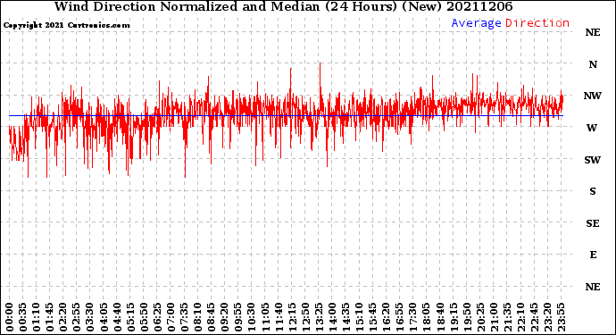This screenshot has height=335, width=616.
Task: Click the 23:20 time axis label
Action: point(547,317)
